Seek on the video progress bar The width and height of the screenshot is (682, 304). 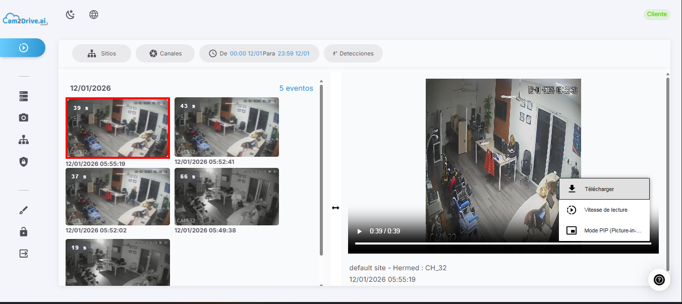(503, 244)
